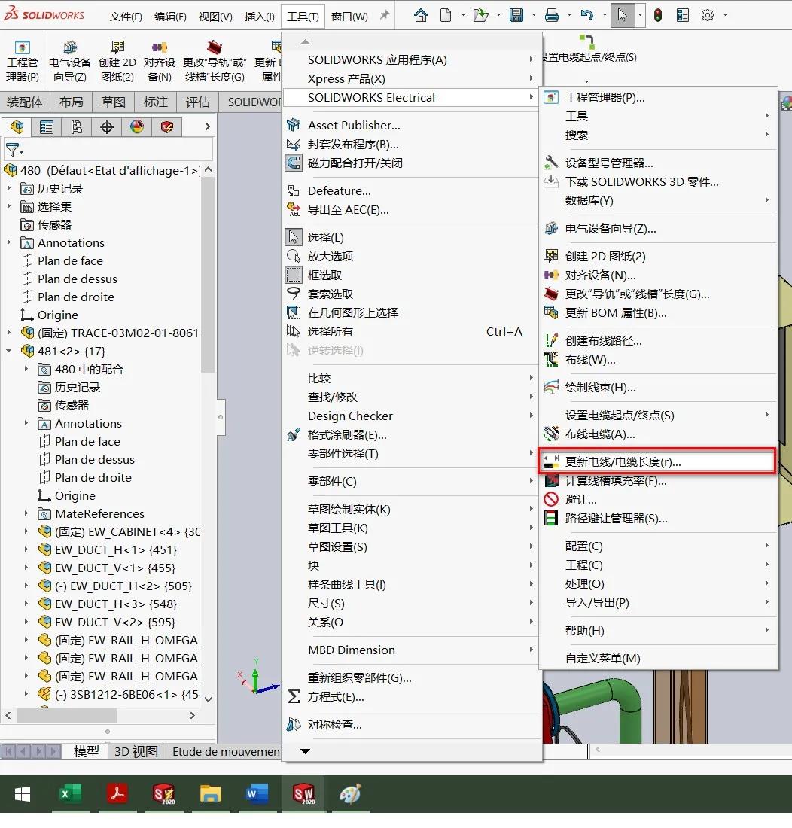Click 更改导轨或线槽长度 ribbon button
Screen dimensions: 792x828
click(x=215, y=61)
